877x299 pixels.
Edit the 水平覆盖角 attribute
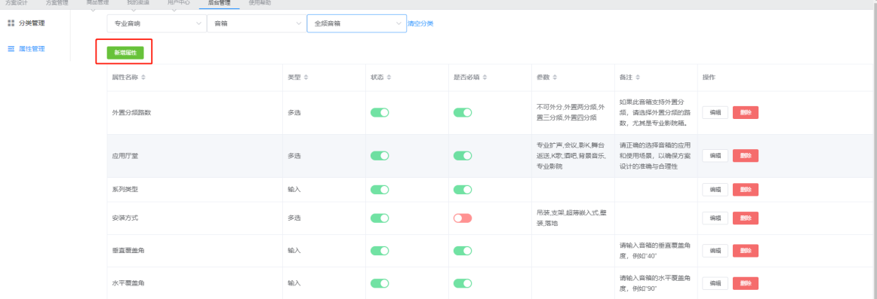tap(715, 283)
